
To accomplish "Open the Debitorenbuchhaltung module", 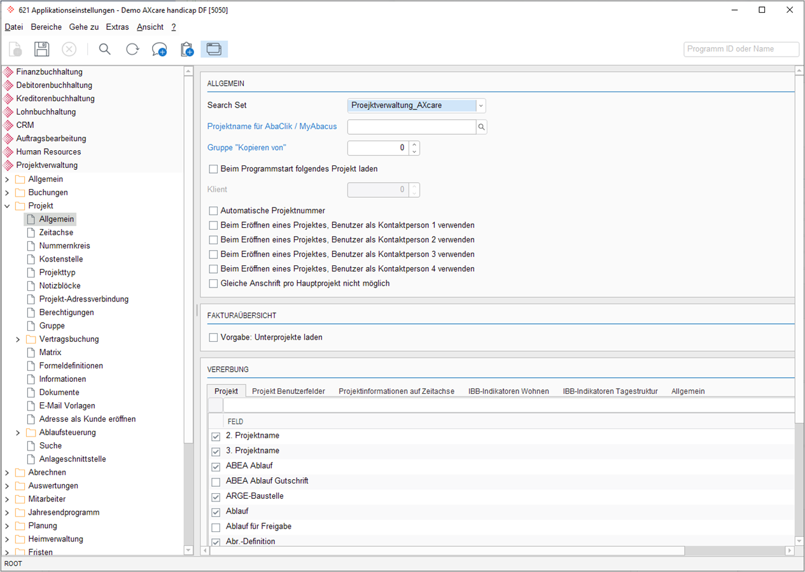I will click(x=54, y=85).
